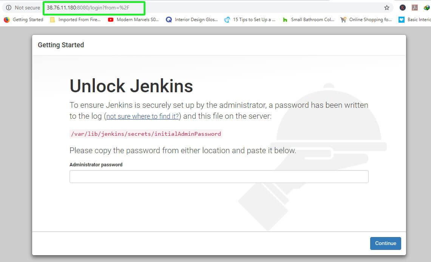Screen dimensions: 431x262
Task: Open the Modern Marvels YouTube bookmark
Action: (x=133, y=20)
